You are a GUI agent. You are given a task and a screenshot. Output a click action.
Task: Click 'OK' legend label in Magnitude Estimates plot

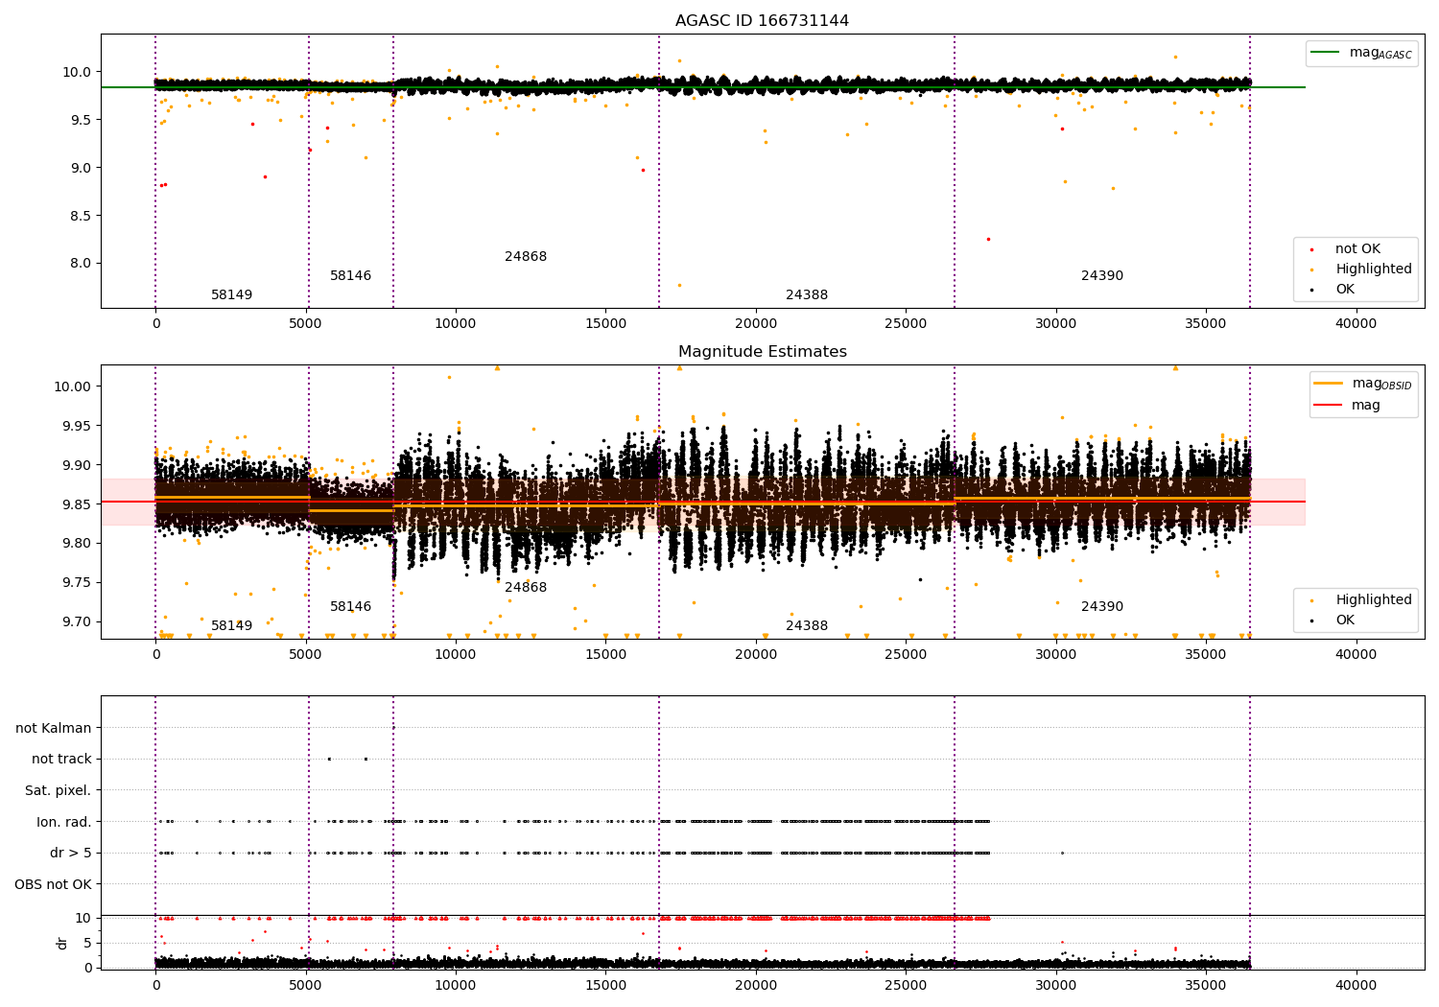(1345, 621)
